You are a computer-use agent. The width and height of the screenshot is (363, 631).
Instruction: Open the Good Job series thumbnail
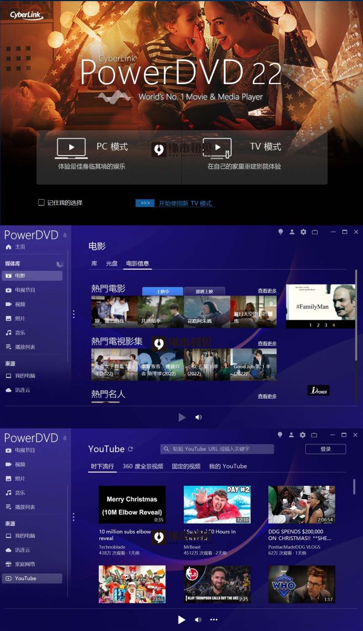[254, 364]
